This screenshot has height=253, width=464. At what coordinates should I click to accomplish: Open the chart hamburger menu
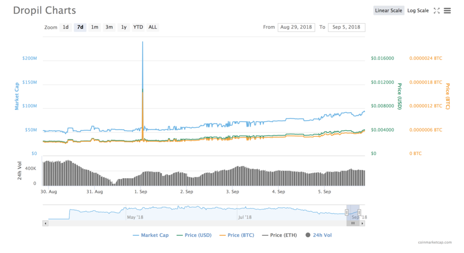click(447, 10)
